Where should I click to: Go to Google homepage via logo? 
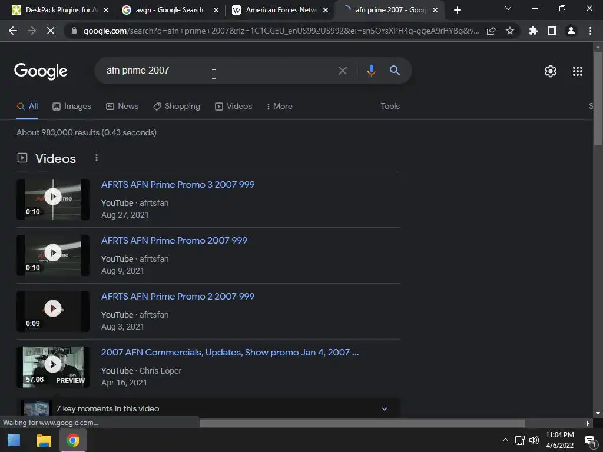pos(41,71)
